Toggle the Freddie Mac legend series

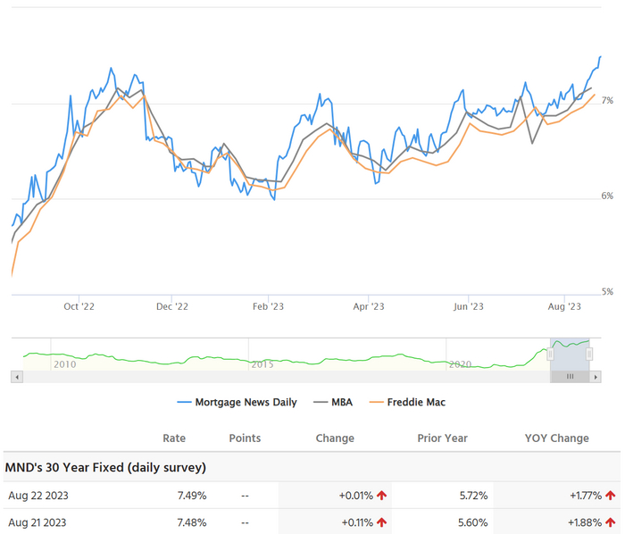pyautogui.click(x=407, y=402)
